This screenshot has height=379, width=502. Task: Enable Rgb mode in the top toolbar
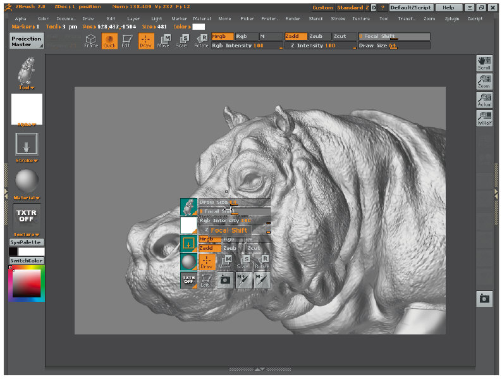tap(245, 36)
